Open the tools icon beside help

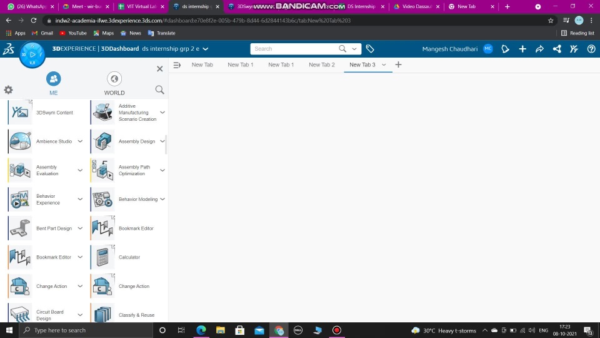tap(574, 49)
